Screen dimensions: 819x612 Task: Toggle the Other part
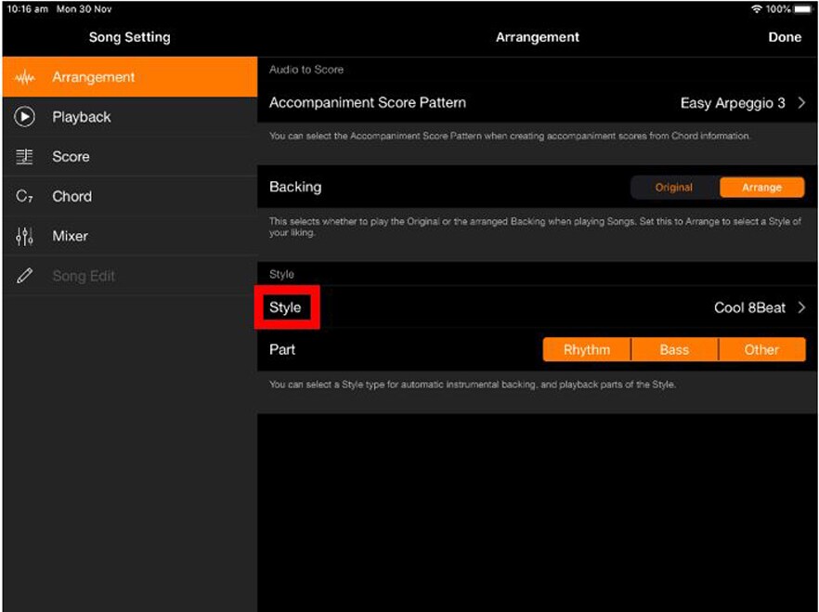click(761, 350)
